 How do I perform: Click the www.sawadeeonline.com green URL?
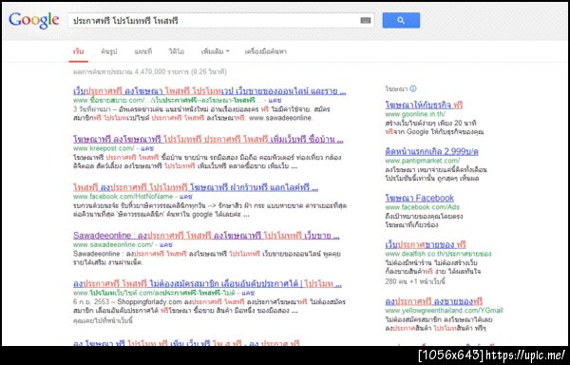[x=113, y=244]
